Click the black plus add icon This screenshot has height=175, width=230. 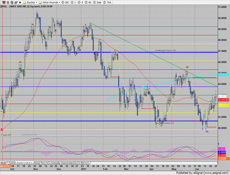20,2
